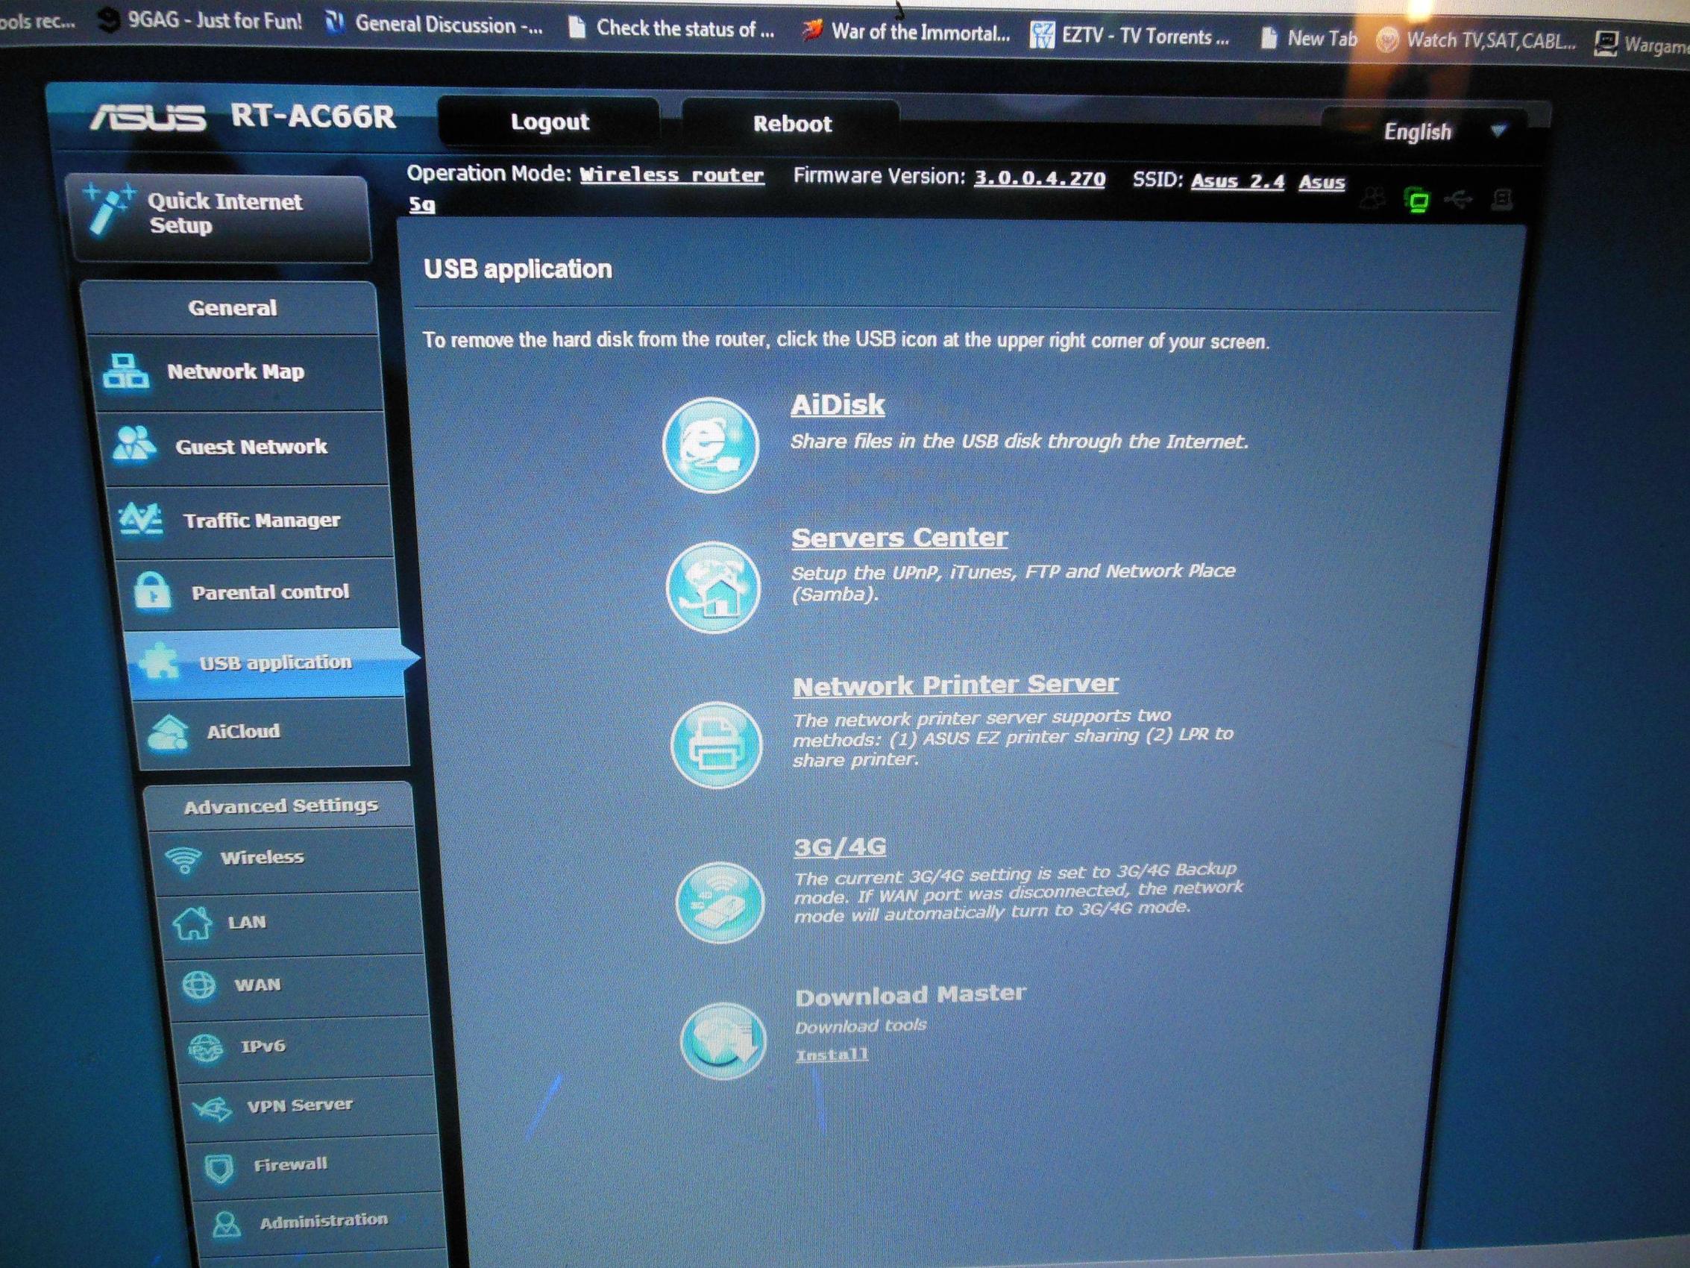Open the Watch TV,SAT,CABL bookmark
This screenshot has height=1268, width=1690.
[1475, 40]
